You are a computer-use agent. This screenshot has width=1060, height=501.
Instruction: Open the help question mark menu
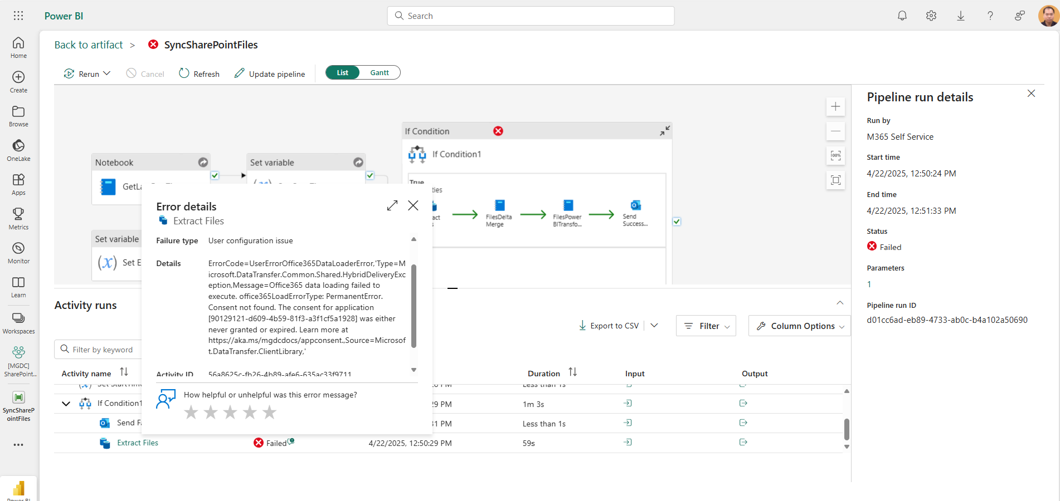pos(990,16)
